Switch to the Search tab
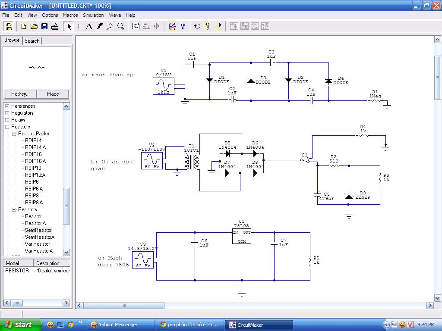Screen dimensions: 442x331 coord(32,41)
